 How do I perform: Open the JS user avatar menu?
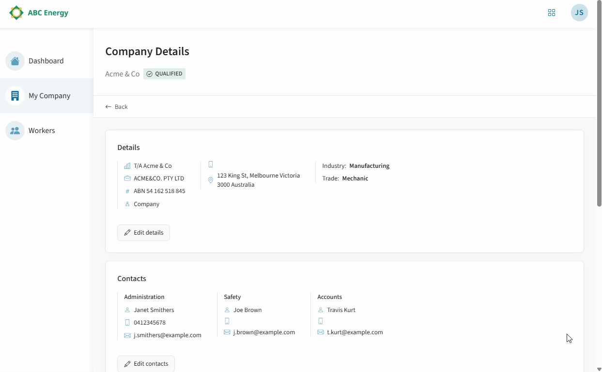click(579, 13)
